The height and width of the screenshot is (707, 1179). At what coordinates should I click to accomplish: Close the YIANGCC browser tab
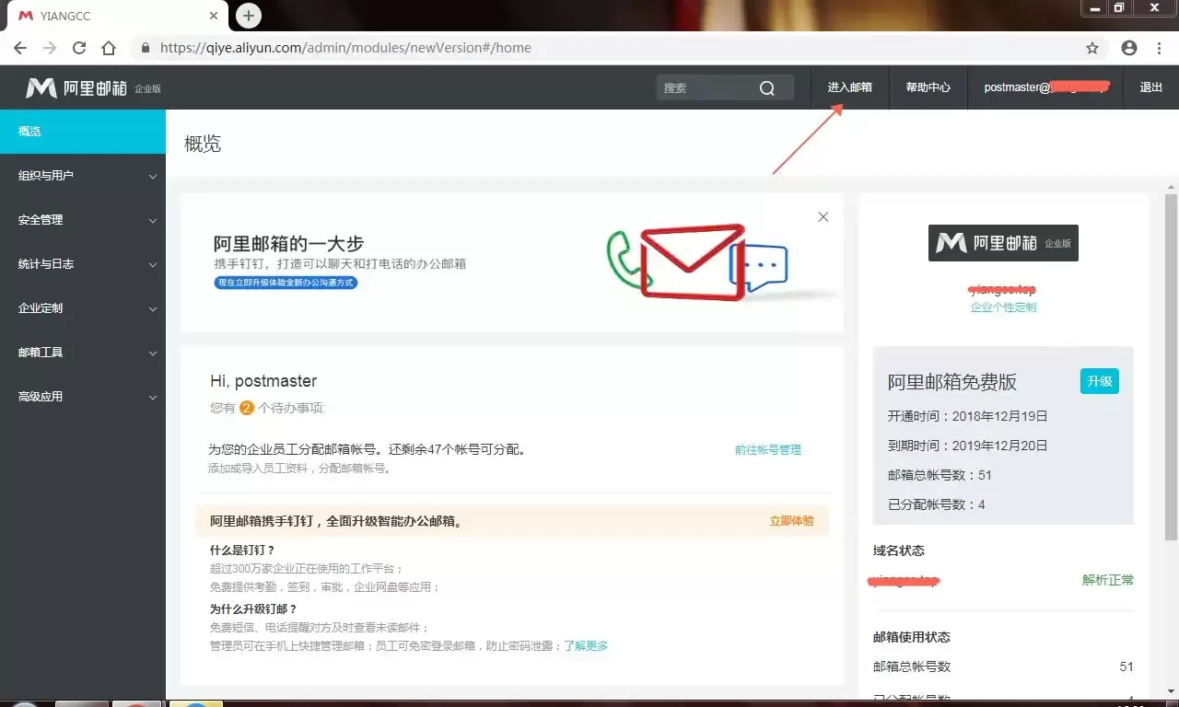point(214,16)
